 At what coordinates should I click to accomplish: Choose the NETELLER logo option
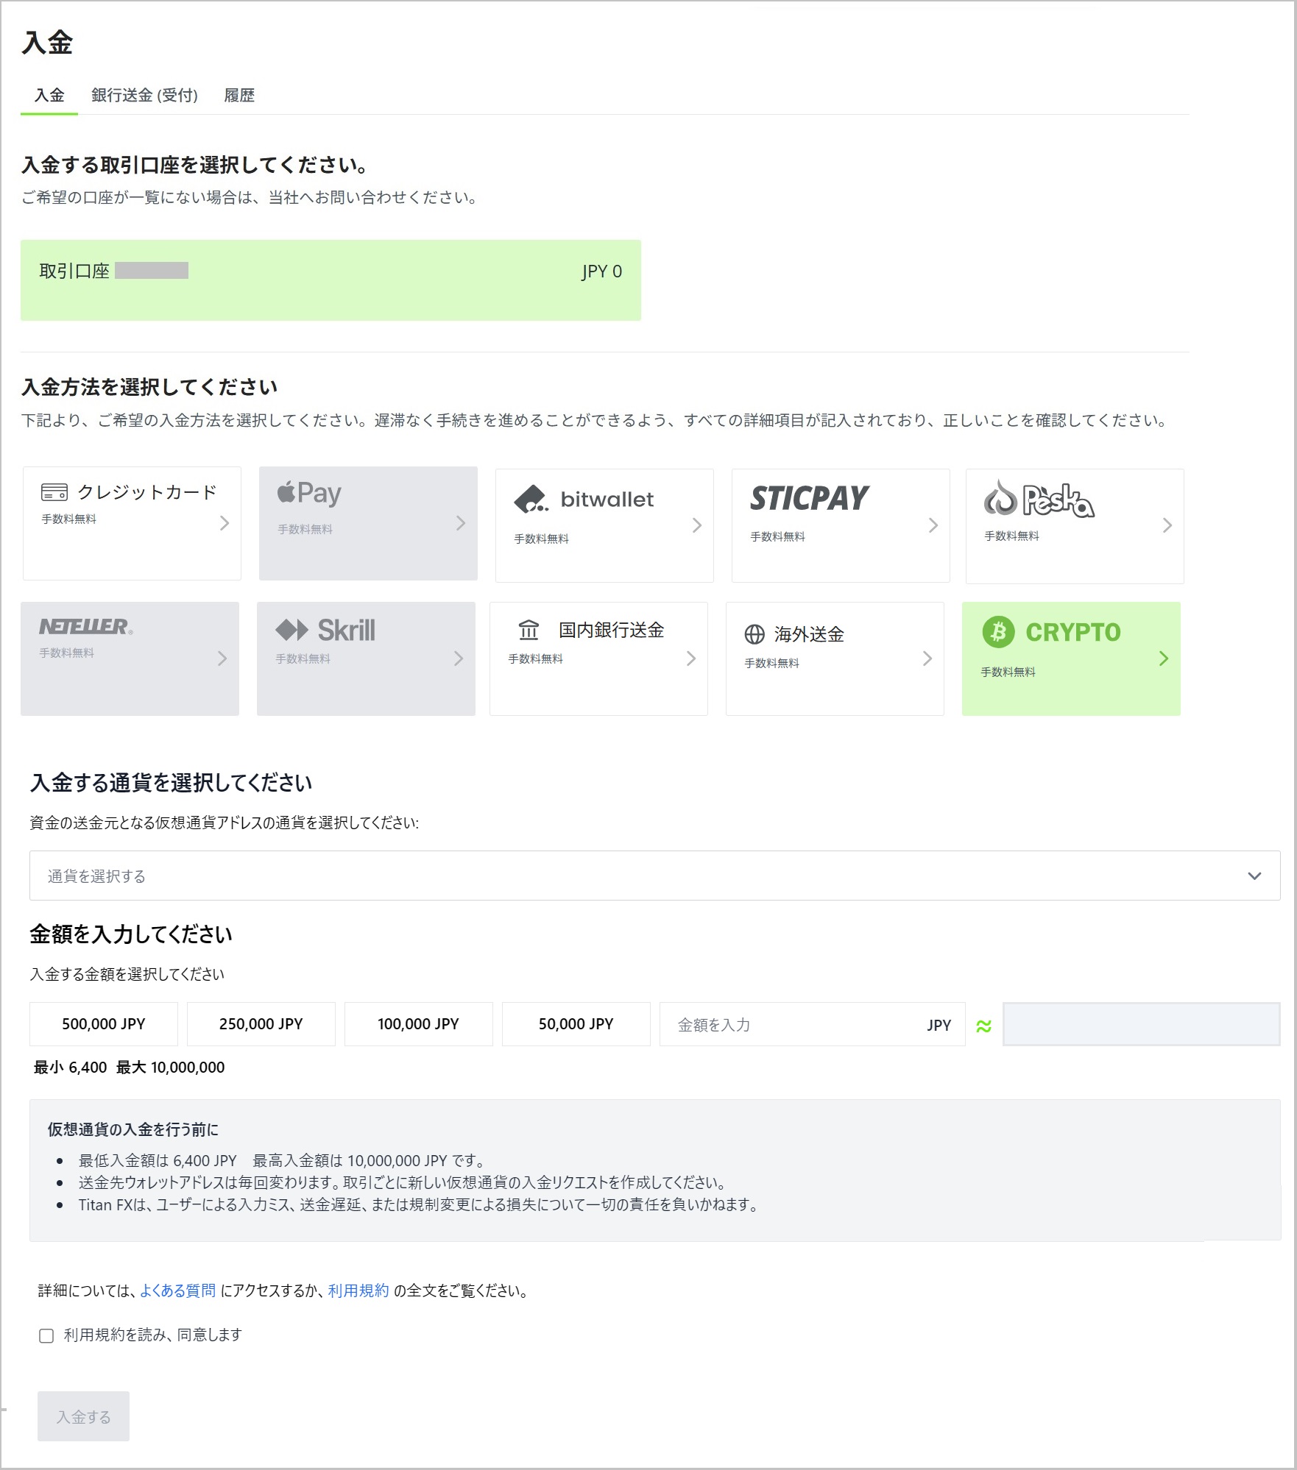[85, 627]
